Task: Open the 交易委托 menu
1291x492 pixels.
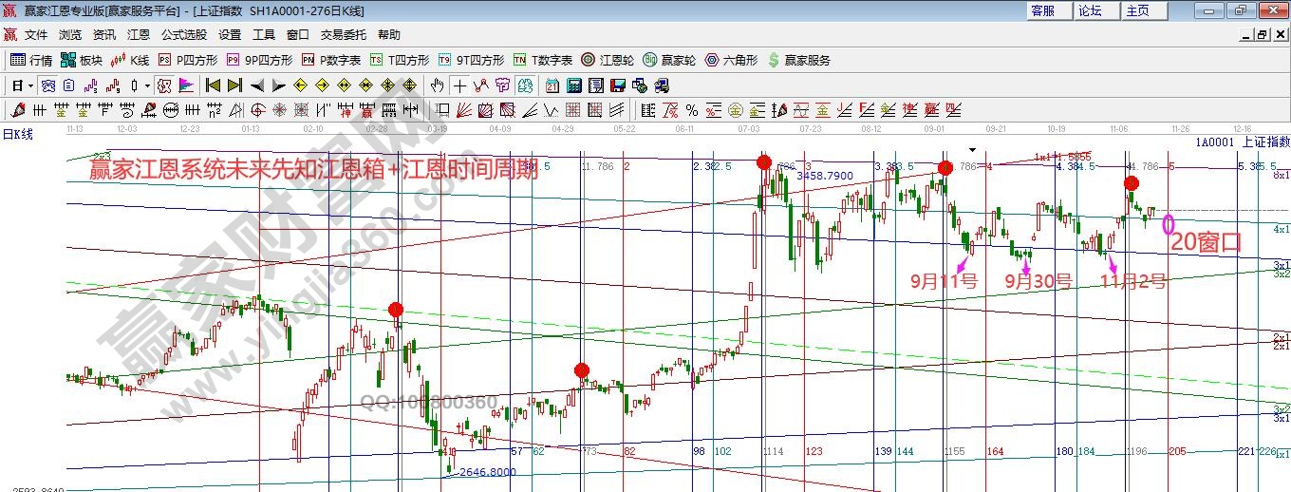Action: tap(343, 34)
